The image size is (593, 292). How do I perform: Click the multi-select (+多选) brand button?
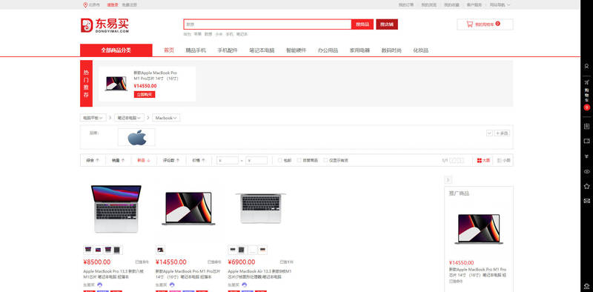pos(503,133)
